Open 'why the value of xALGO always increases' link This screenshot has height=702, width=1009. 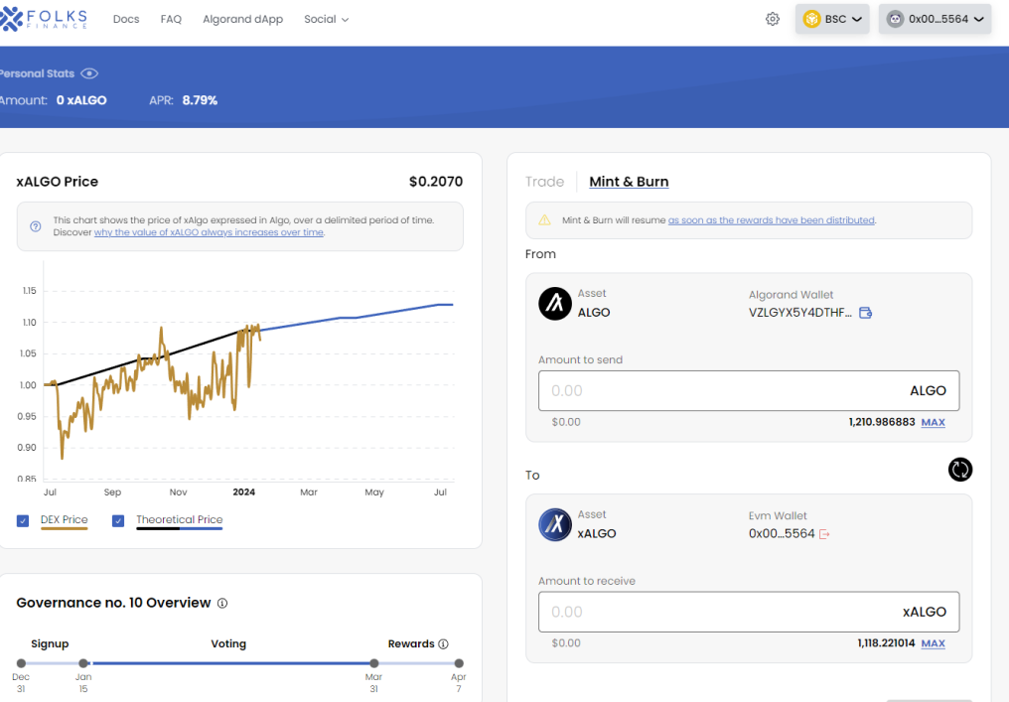tap(209, 232)
